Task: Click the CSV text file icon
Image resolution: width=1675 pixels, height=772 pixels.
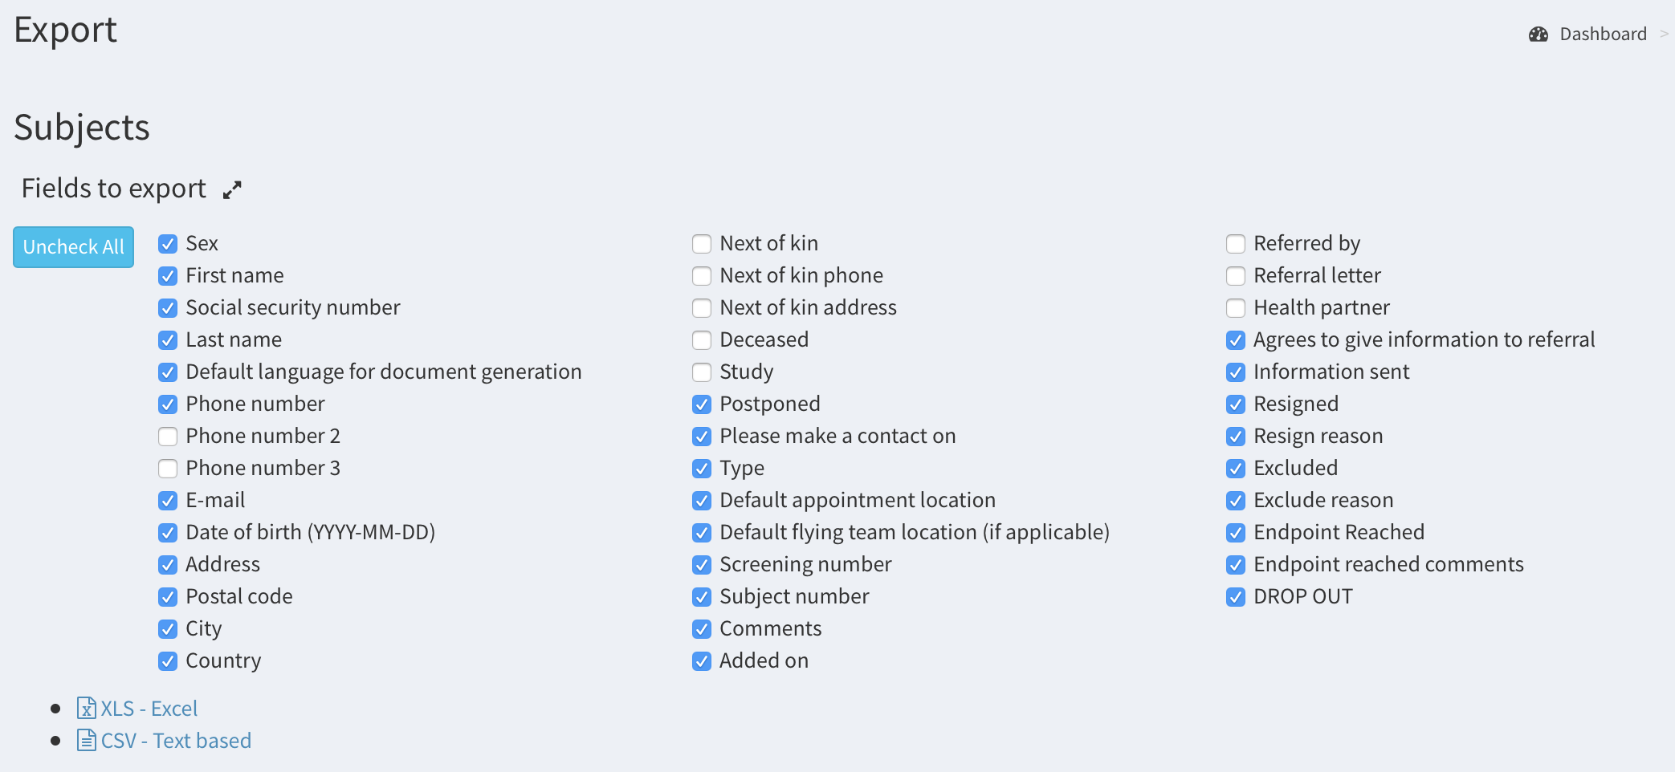Action: pyautogui.click(x=86, y=740)
